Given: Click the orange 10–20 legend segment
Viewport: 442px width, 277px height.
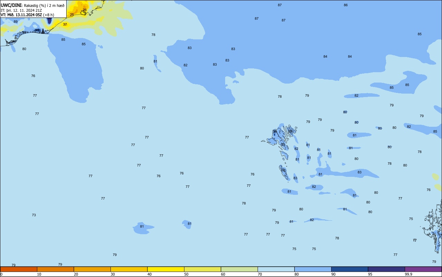Looking at the screenshot, I should tap(55, 269).
